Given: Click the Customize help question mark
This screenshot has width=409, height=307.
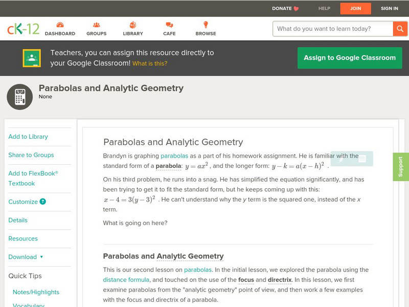Looking at the screenshot, I should point(43,202).
